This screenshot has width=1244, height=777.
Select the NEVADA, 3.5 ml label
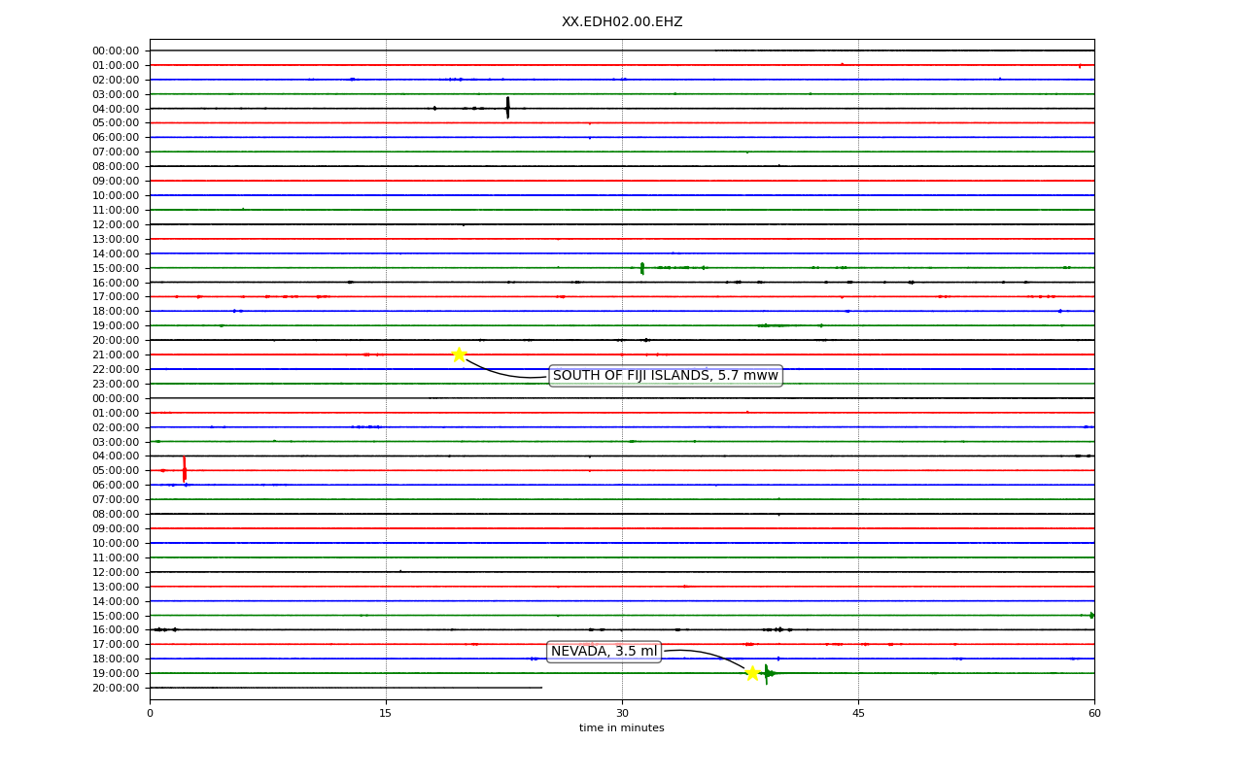pyautogui.click(x=604, y=652)
